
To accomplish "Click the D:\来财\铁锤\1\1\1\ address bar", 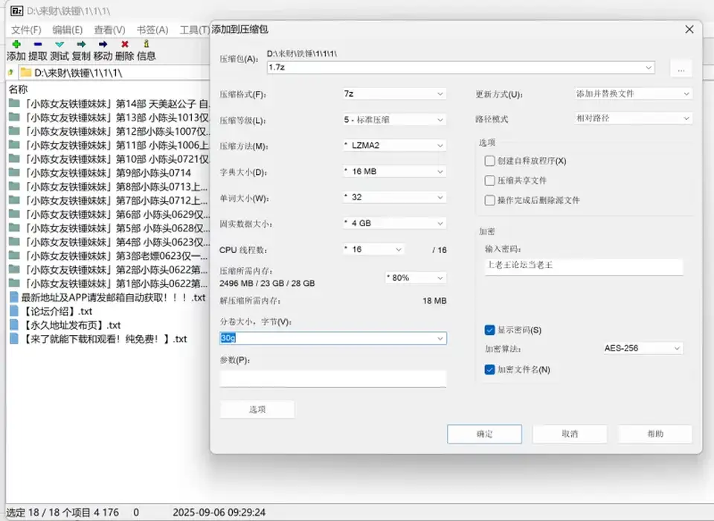I will (x=115, y=72).
